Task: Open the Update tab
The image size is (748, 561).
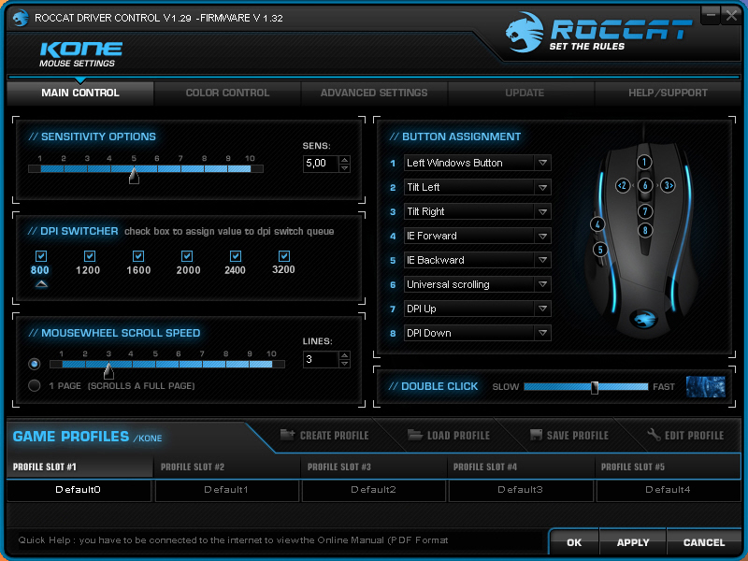Action: tap(525, 93)
